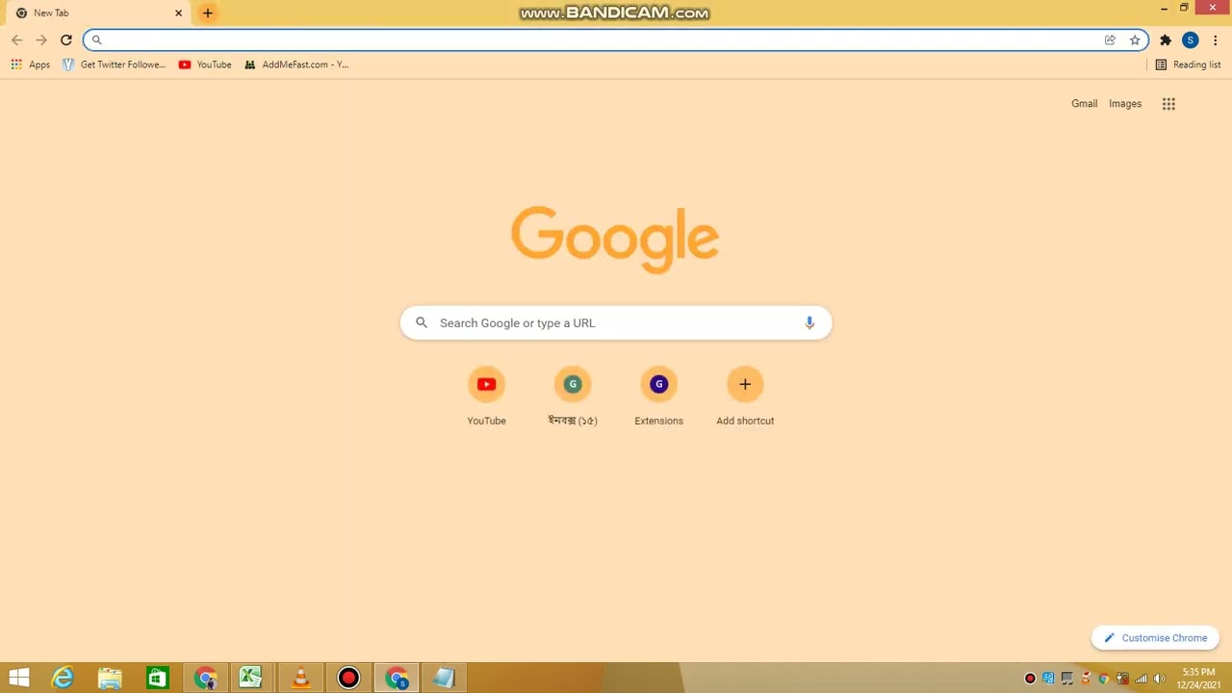
Task: Click the profile avatar icon
Action: pyautogui.click(x=1191, y=39)
